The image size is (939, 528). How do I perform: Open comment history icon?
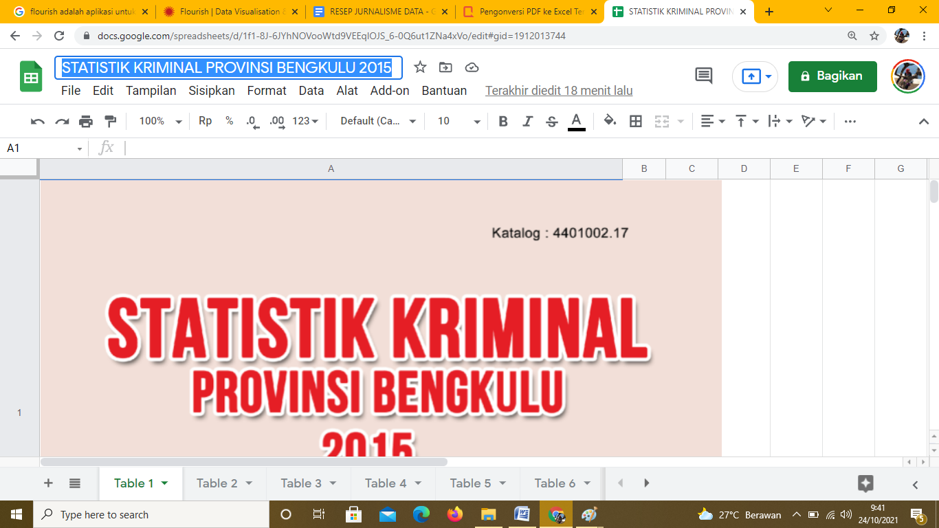click(x=704, y=76)
